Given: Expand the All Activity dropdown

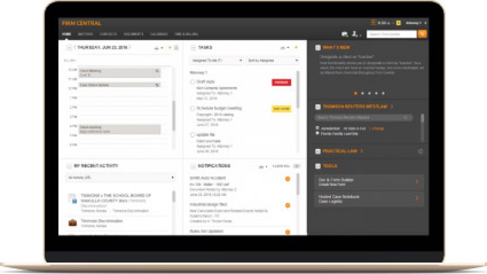Looking at the screenshot, I should click(119, 178).
